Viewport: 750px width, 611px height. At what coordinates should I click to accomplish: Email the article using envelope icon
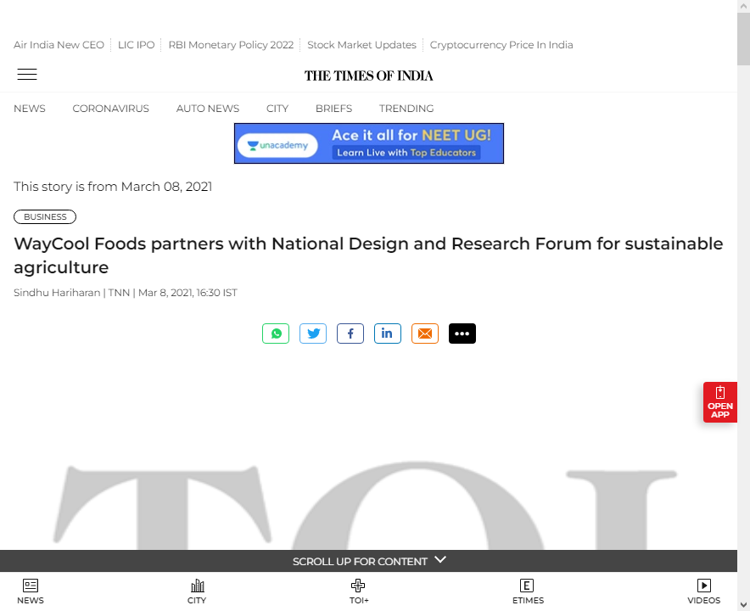click(424, 333)
